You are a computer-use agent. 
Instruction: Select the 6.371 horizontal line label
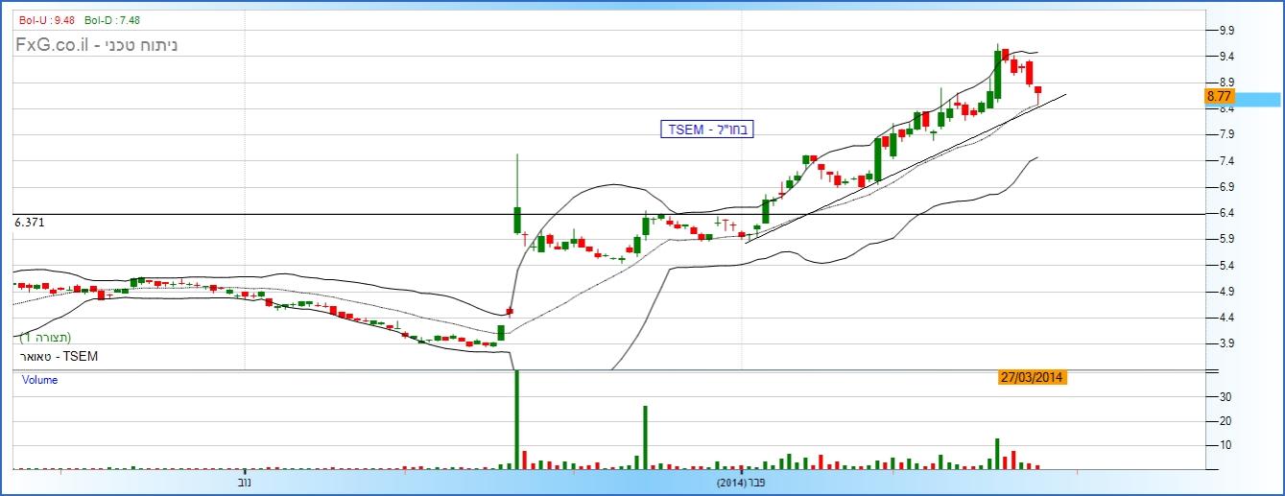pos(30,222)
